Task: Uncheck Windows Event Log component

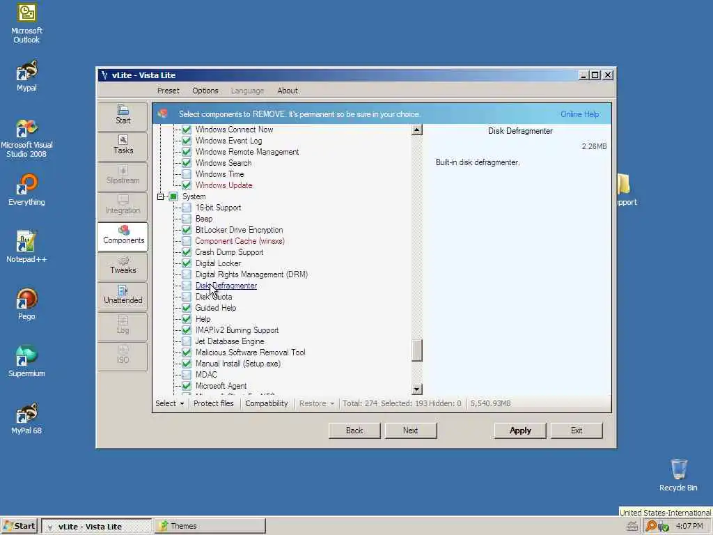Action: click(x=187, y=141)
